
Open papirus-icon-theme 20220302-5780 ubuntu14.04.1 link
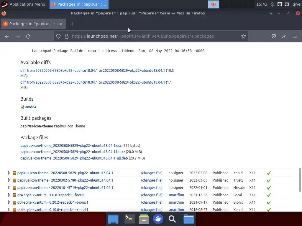pyautogui.click(x=65, y=180)
